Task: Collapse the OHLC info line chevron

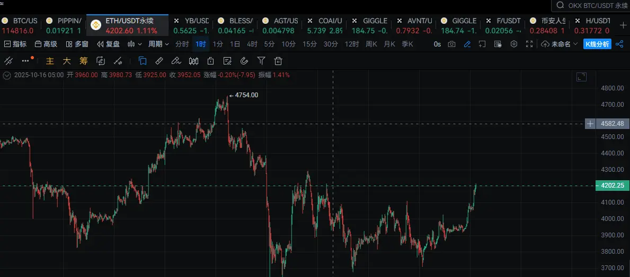Action: click(x=7, y=75)
